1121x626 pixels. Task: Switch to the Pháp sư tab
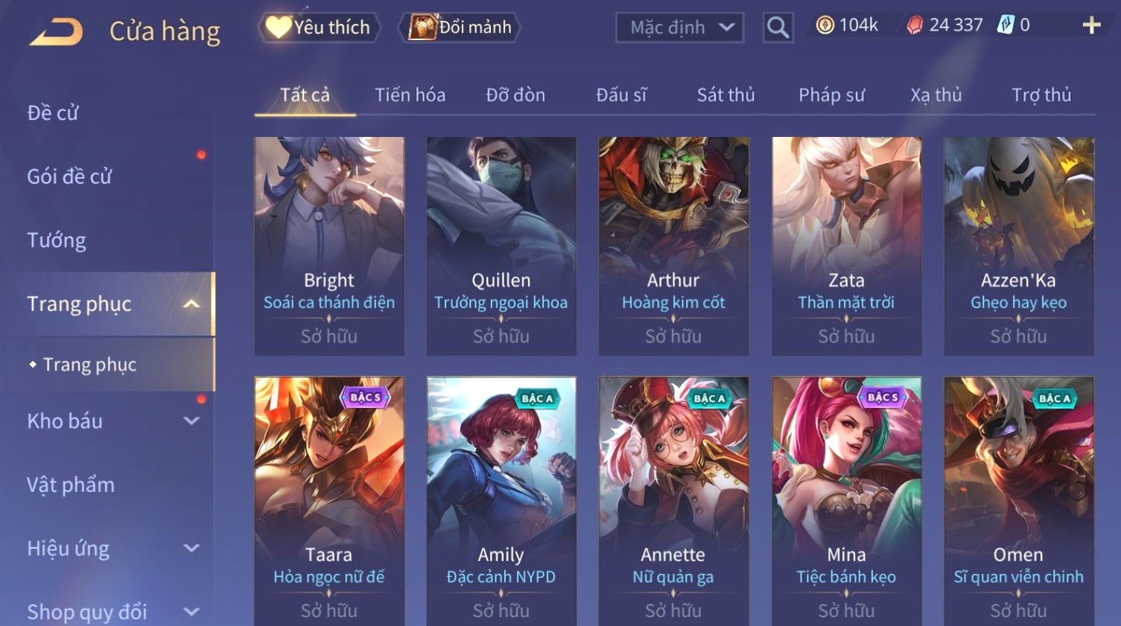[831, 95]
